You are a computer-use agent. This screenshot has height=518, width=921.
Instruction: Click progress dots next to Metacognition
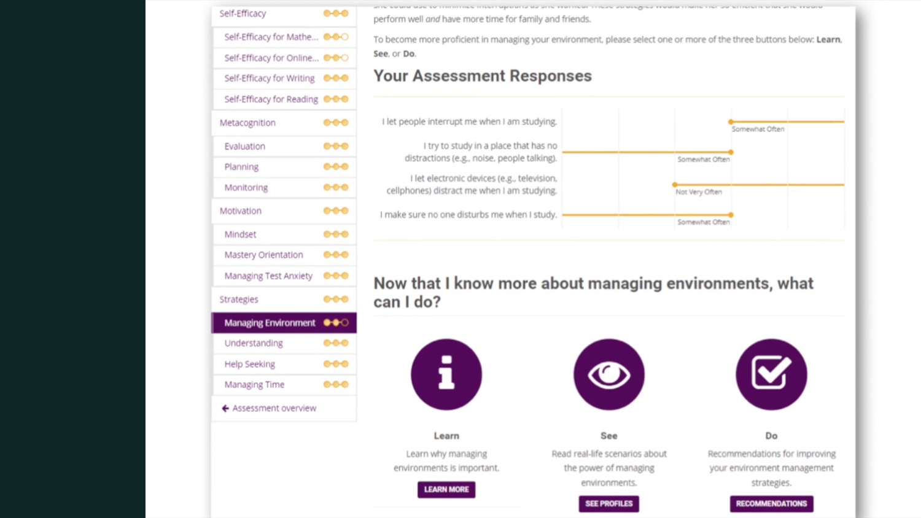click(x=336, y=123)
